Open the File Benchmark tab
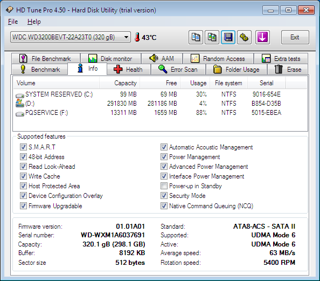Image resolution: width=320 pixels, height=281 pixels. point(46,59)
